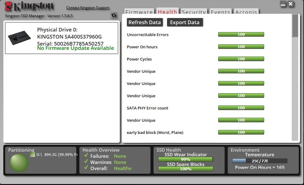The height and width of the screenshot is (185, 304).
Task: Click the 'Power On hours' label
Action: tap(142, 47)
